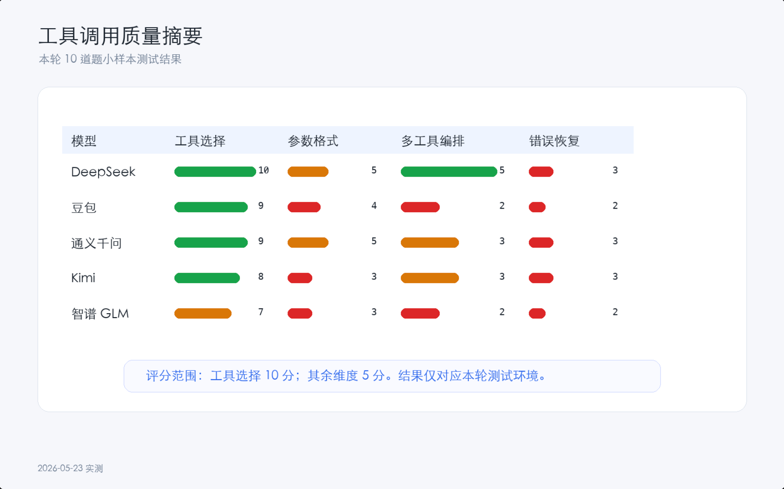Click 通义千问's orange 多工具编排 bar
The width and height of the screenshot is (784, 489).
[x=430, y=243]
